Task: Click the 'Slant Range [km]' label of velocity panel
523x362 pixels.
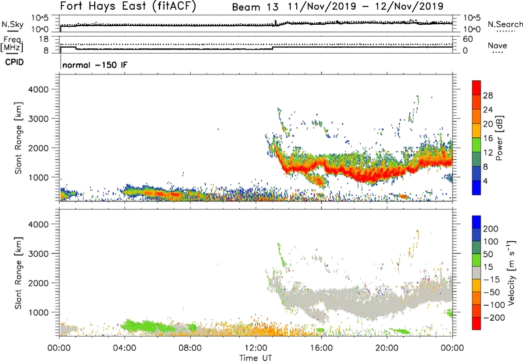Action: 18,273
